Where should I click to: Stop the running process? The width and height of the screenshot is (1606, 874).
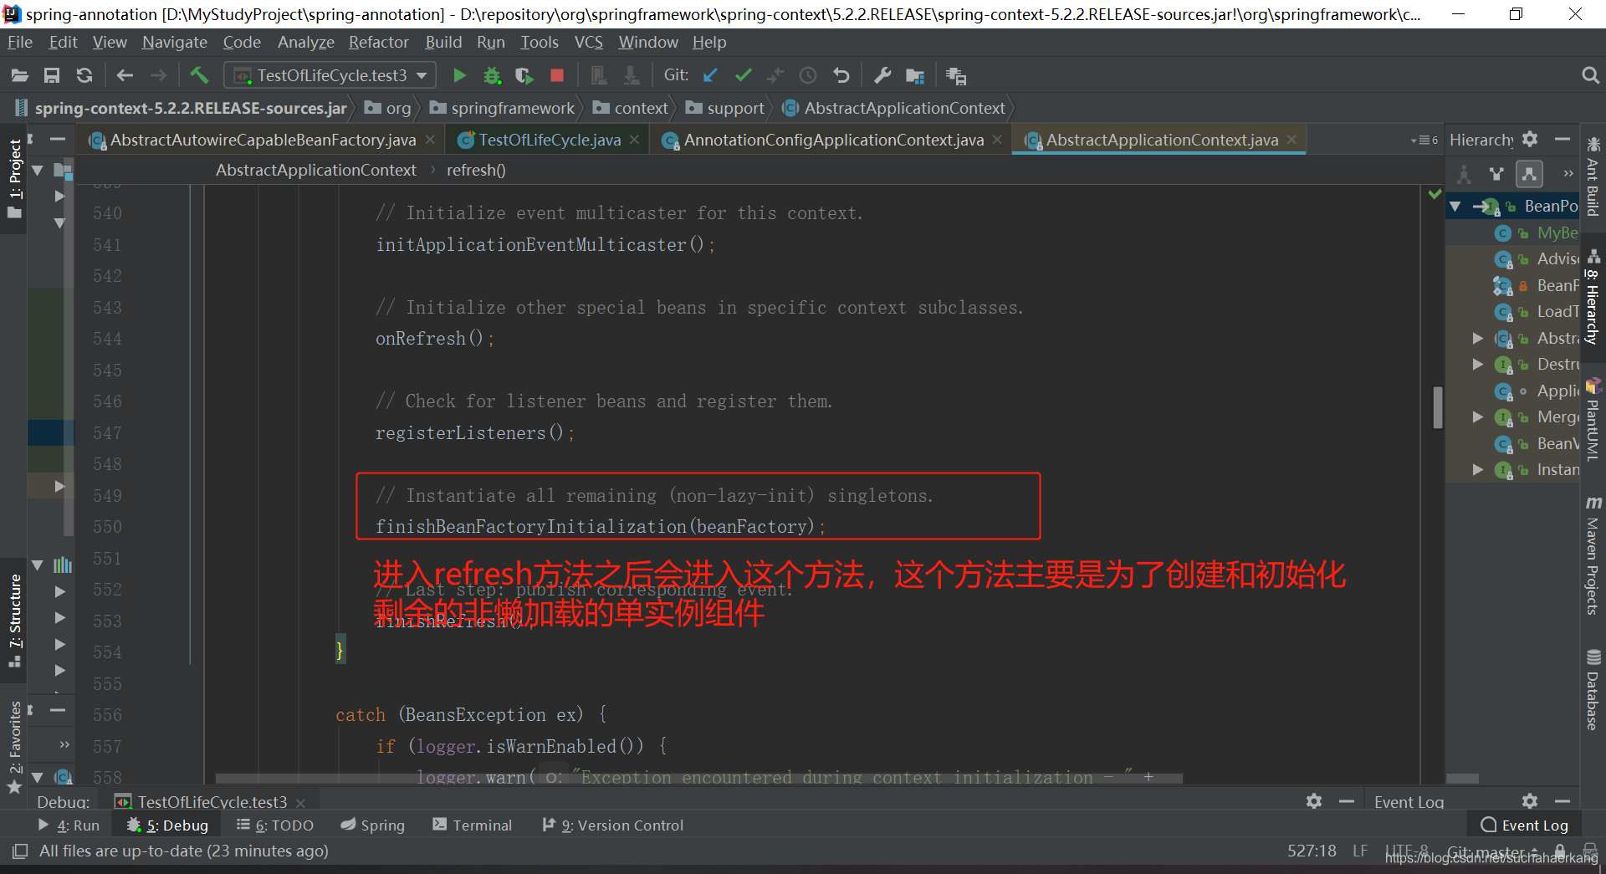pos(557,76)
